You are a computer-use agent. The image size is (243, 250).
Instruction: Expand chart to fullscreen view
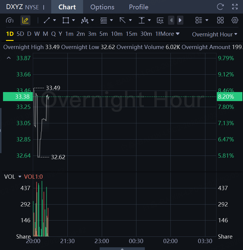pyautogui.click(x=235, y=7)
